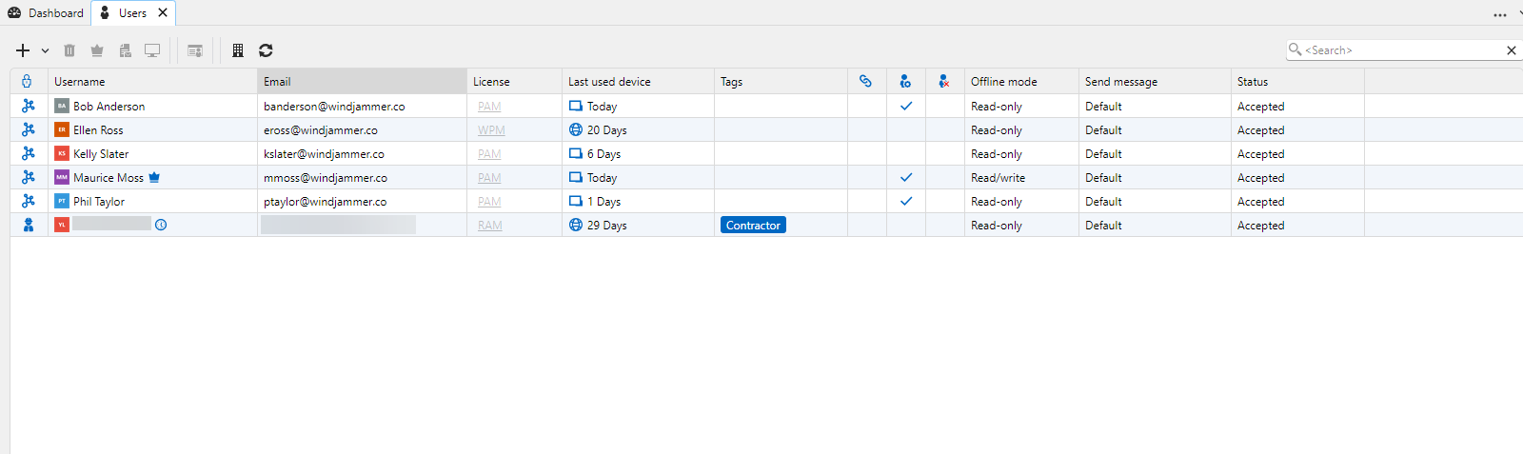The image size is (1523, 454).
Task: Open Maurice Moss's PAM license link
Action: [489, 178]
